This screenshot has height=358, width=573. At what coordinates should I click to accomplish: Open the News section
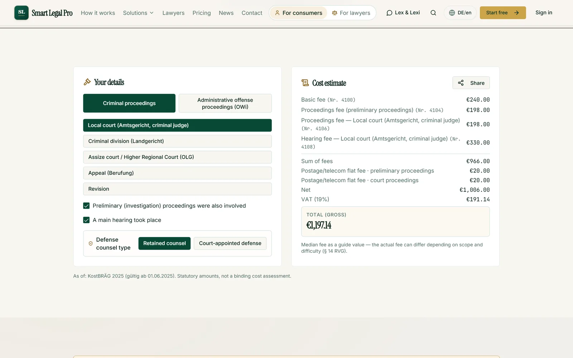click(226, 13)
